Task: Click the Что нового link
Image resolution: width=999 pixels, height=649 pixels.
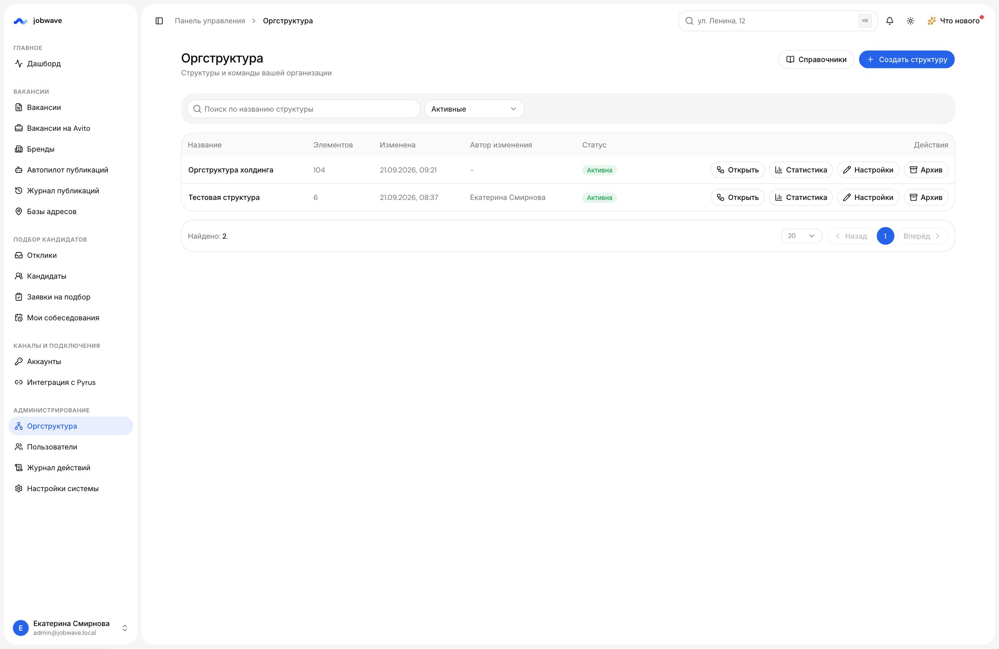Action: click(959, 20)
